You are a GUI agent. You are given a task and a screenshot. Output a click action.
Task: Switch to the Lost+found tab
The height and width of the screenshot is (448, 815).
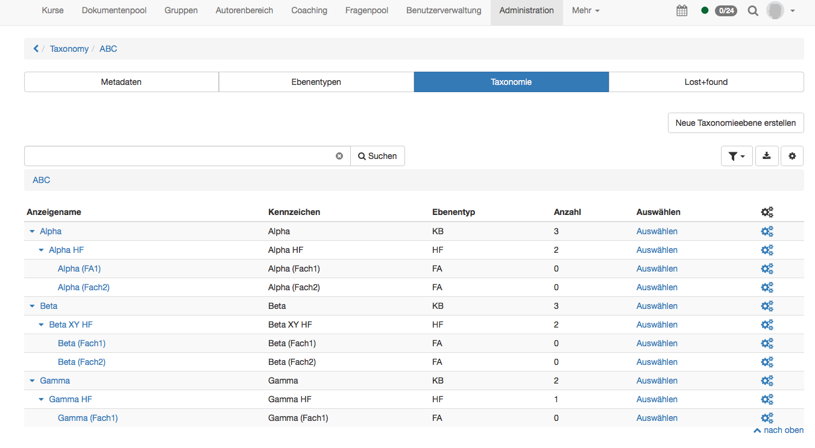(706, 81)
